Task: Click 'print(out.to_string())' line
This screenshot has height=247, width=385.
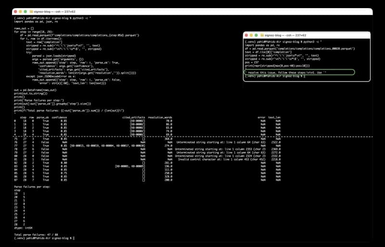Action: 31,94
